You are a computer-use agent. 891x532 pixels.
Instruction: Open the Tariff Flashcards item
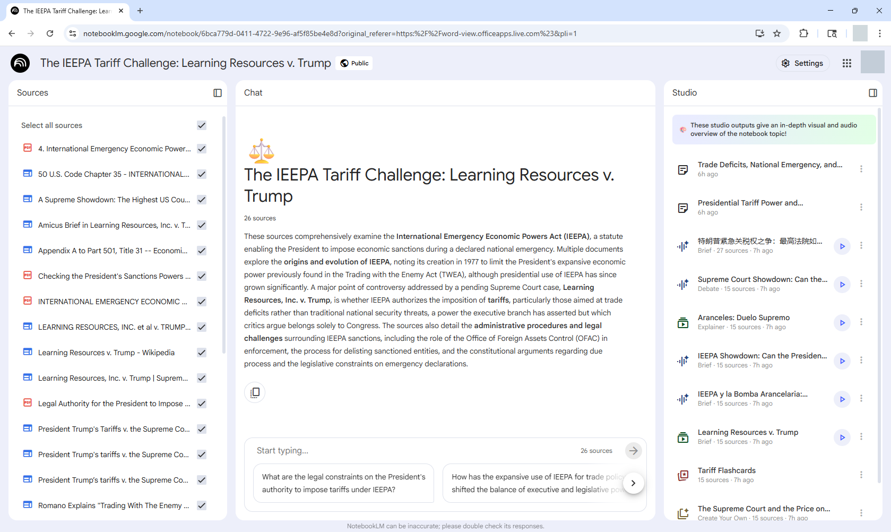[x=726, y=471]
